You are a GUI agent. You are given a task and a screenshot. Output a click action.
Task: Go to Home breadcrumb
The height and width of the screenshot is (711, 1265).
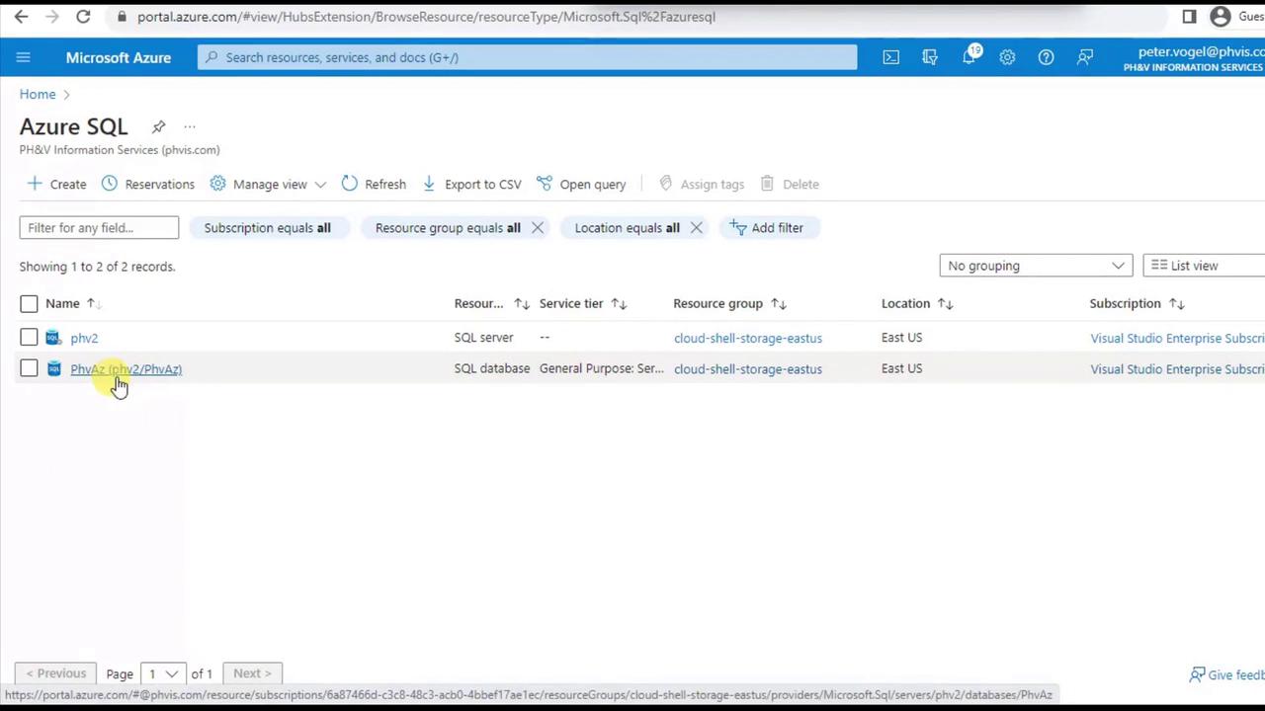38,95
